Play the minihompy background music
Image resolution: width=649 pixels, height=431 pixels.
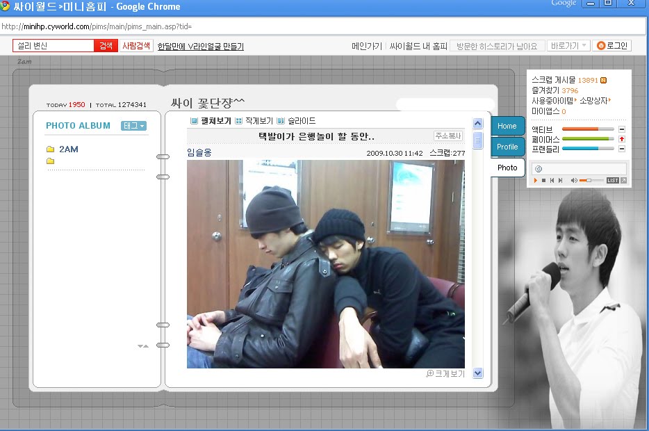536,181
